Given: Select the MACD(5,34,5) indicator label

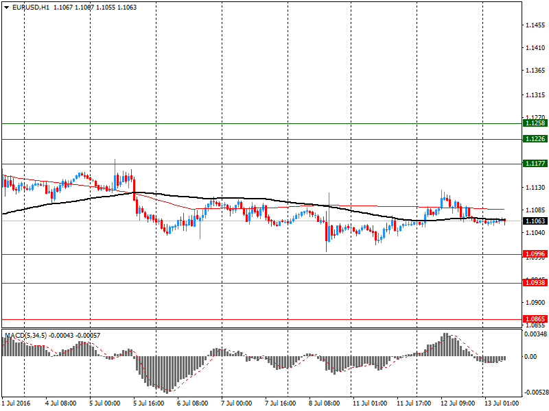Looking at the screenshot, I should coord(25,336).
